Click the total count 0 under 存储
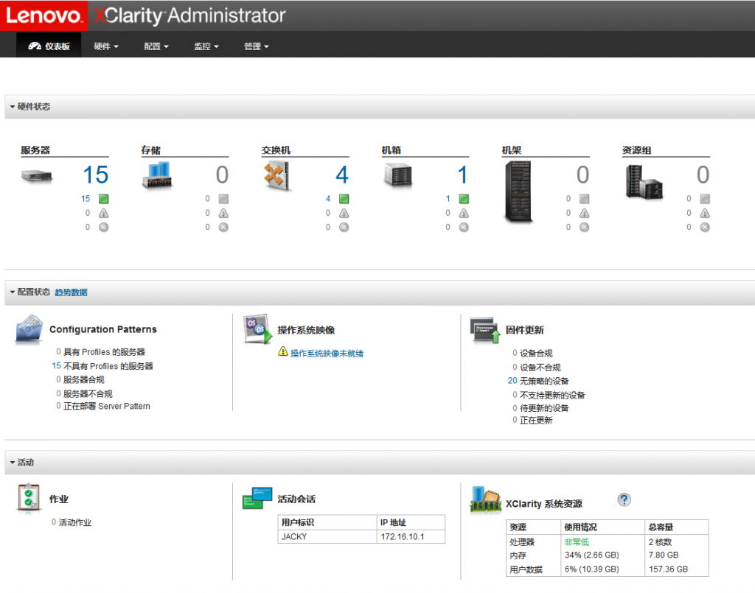Screen dimensions: 755x593 pyautogui.click(x=222, y=175)
